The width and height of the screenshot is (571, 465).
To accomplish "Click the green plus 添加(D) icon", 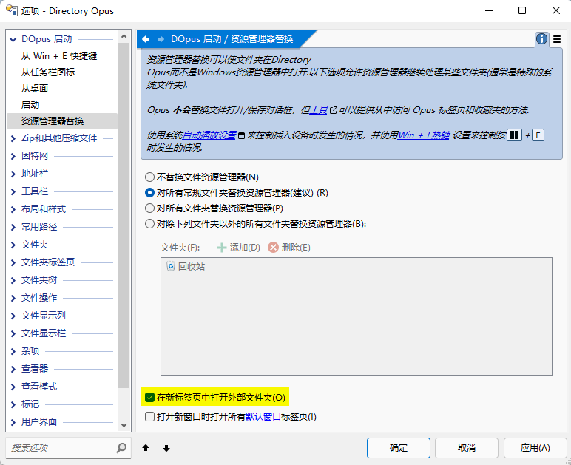I will (221, 248).
